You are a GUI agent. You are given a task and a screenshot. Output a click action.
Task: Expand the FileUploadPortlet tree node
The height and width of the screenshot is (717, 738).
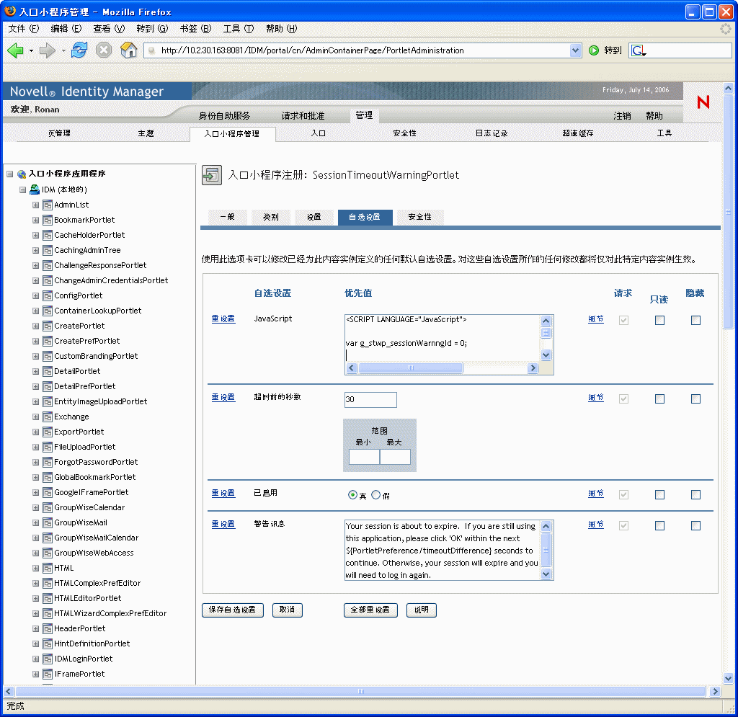click(35, 447)
